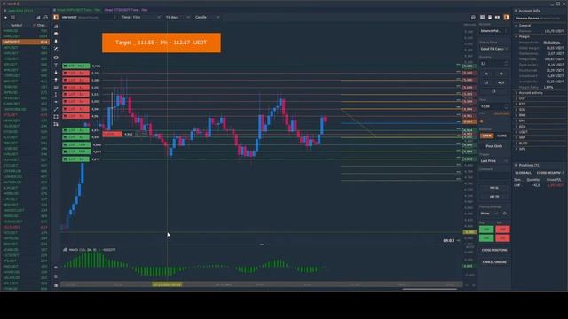Add a symbol with the watchlist plus icon
This screenshot has height=319, width=568.
[5, 18]
